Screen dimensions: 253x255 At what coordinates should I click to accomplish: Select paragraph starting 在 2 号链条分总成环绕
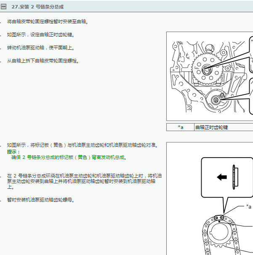84,181
